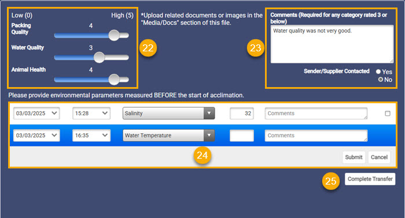The width and height of the screenshot is (405, 218).
Task: Click Comments field on Water Temperature row
Action: [316, 136]
